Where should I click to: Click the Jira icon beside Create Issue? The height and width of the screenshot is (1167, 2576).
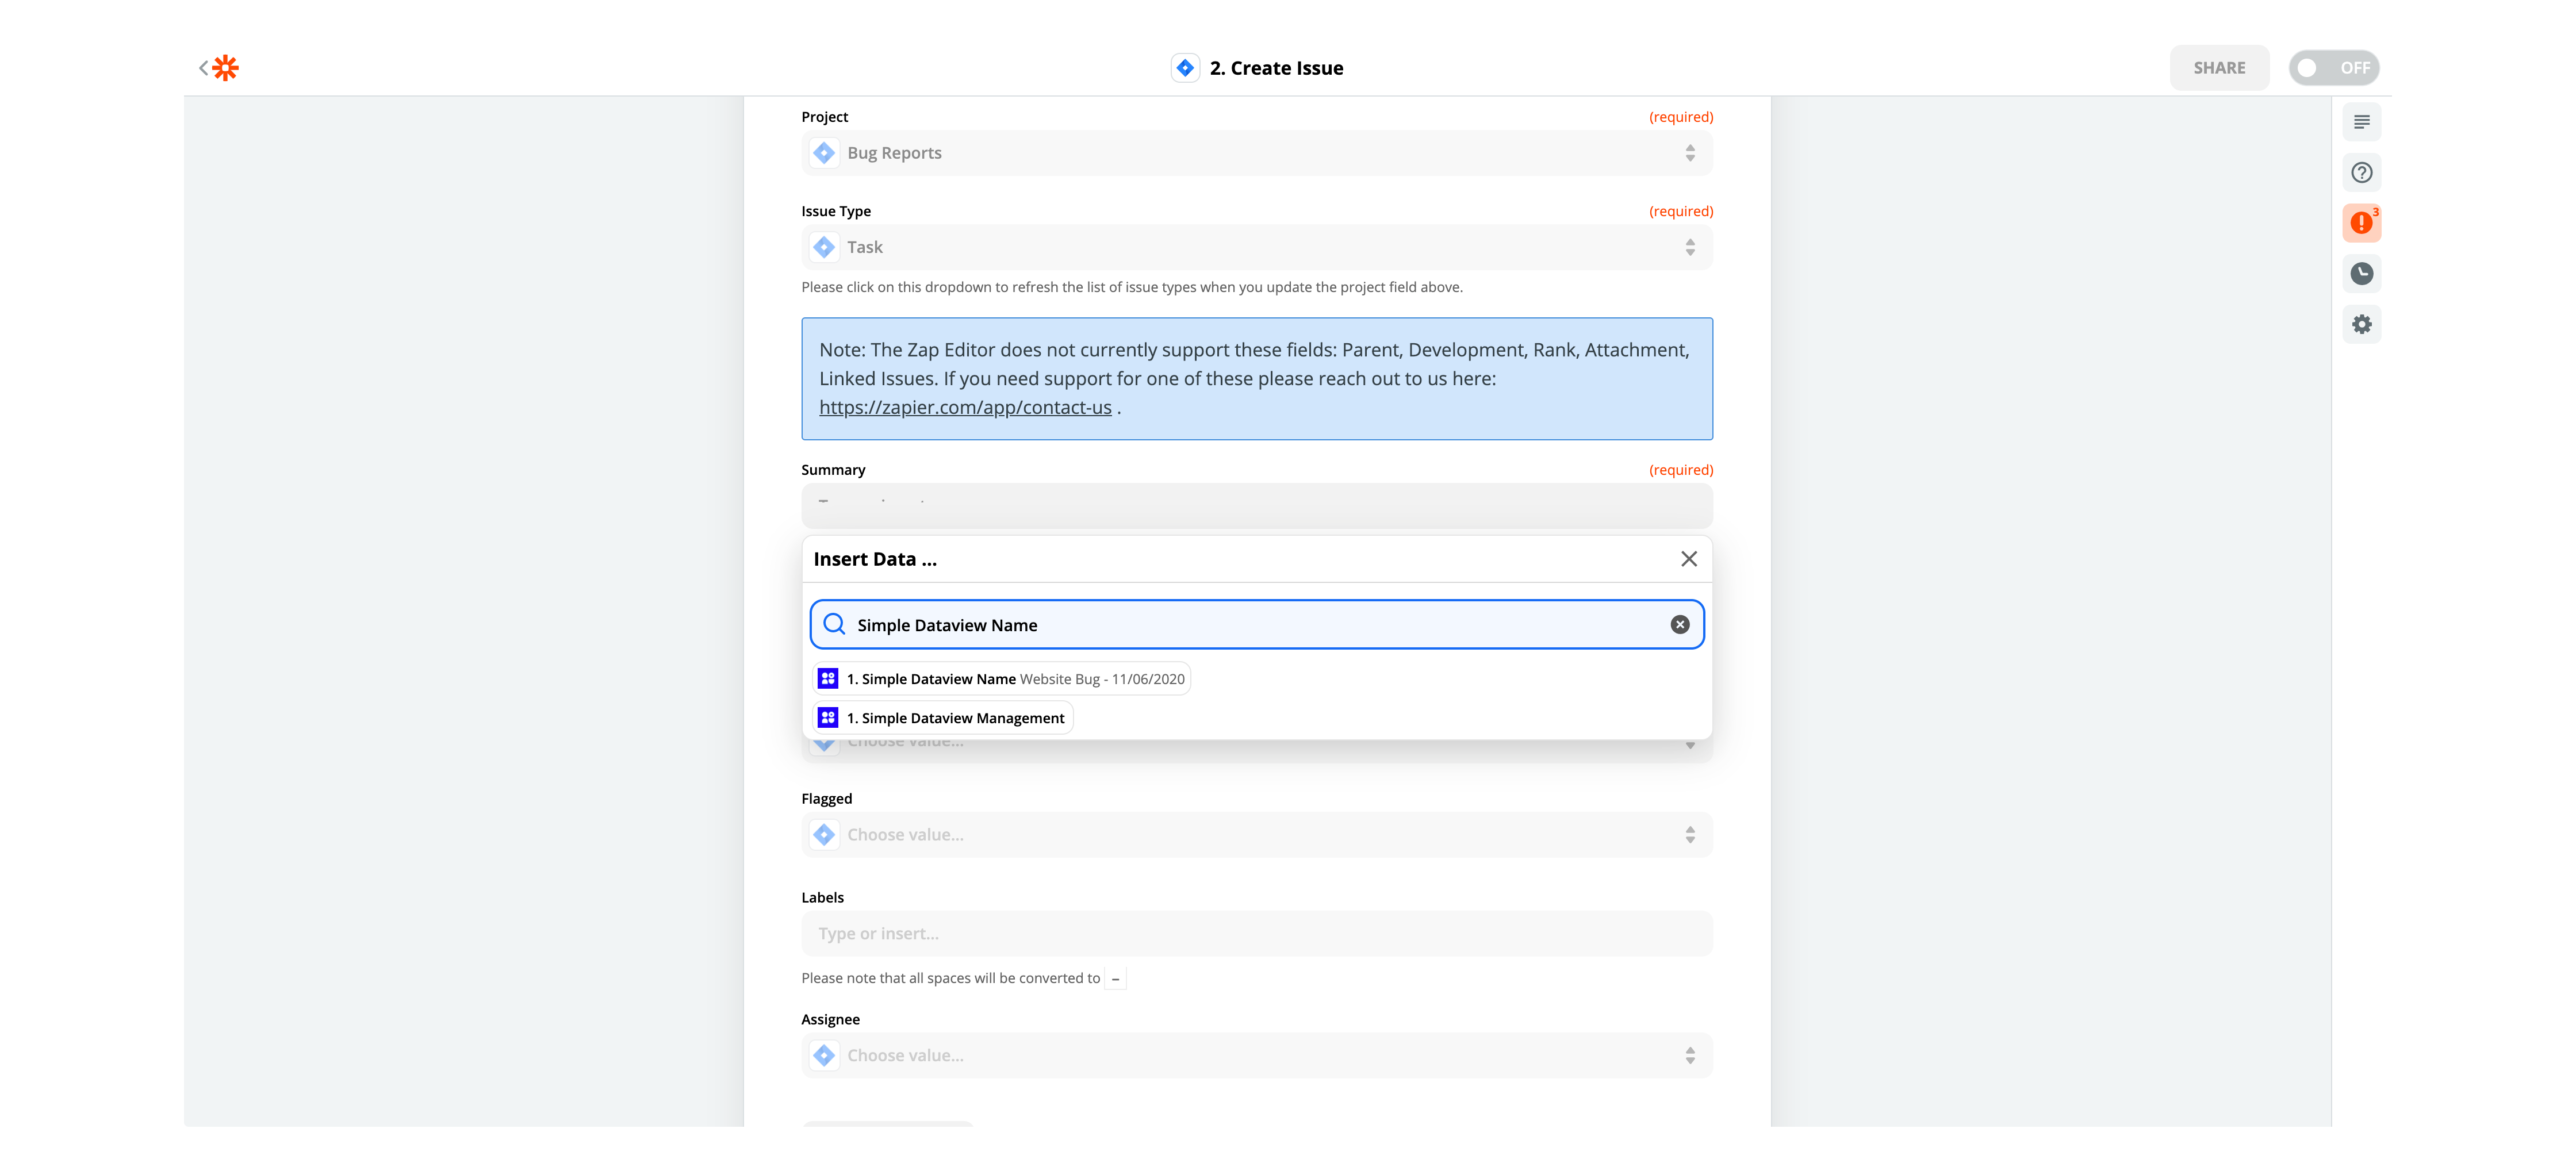pyautogui.click(x=1185, y=68)
